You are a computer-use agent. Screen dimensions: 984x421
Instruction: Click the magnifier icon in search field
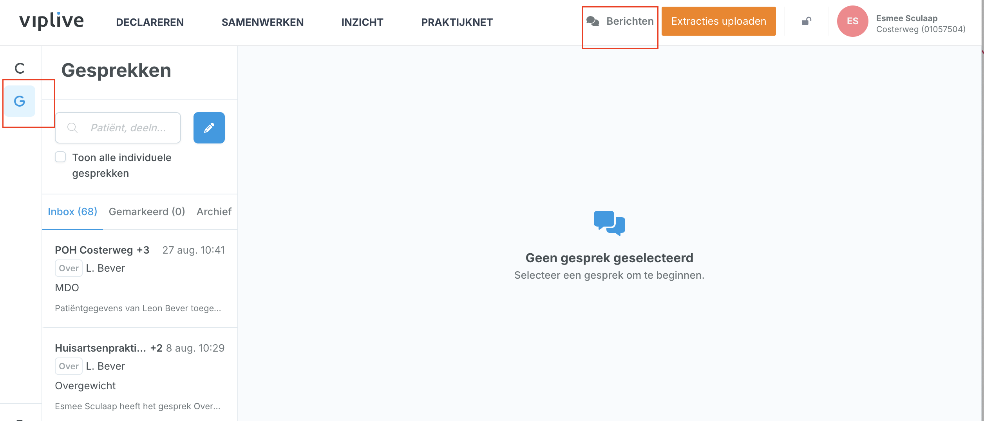pyautogui.click(x=72, y=128)
